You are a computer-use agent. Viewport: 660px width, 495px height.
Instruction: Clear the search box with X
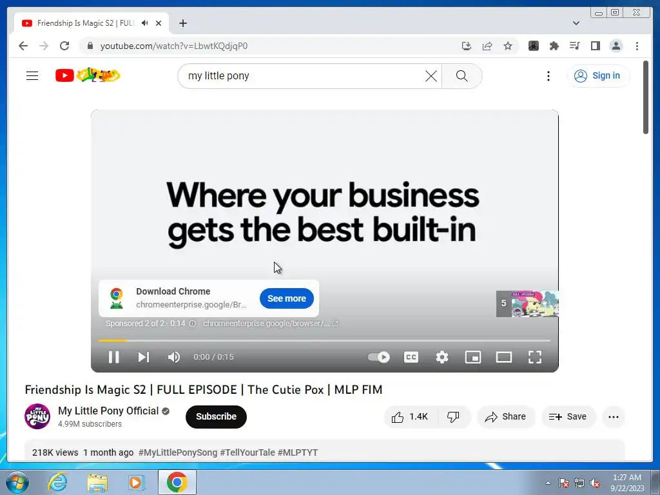click(431, 76)
